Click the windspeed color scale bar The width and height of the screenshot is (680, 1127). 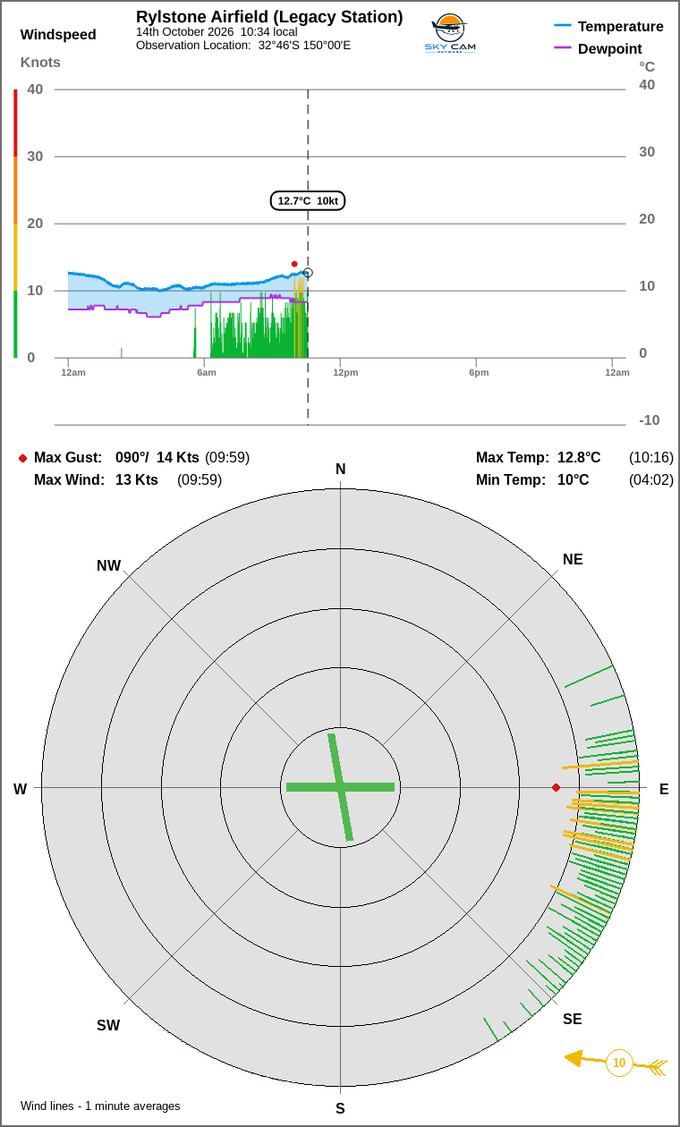pos(15,223)
